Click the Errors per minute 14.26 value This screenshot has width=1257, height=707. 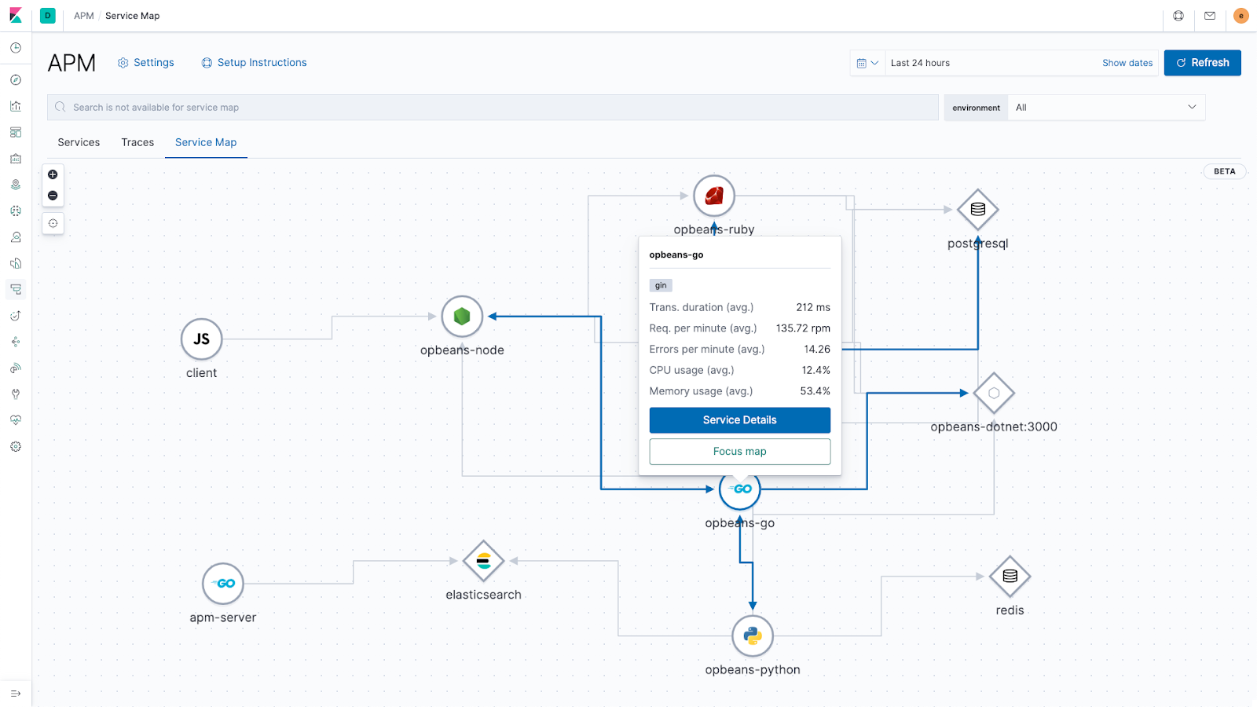pos(817,350)
